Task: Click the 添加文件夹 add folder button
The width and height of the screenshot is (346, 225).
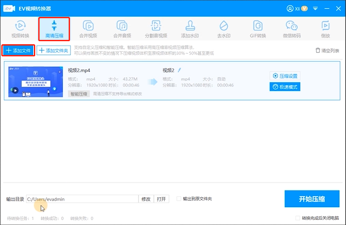Action: (53, 51)
